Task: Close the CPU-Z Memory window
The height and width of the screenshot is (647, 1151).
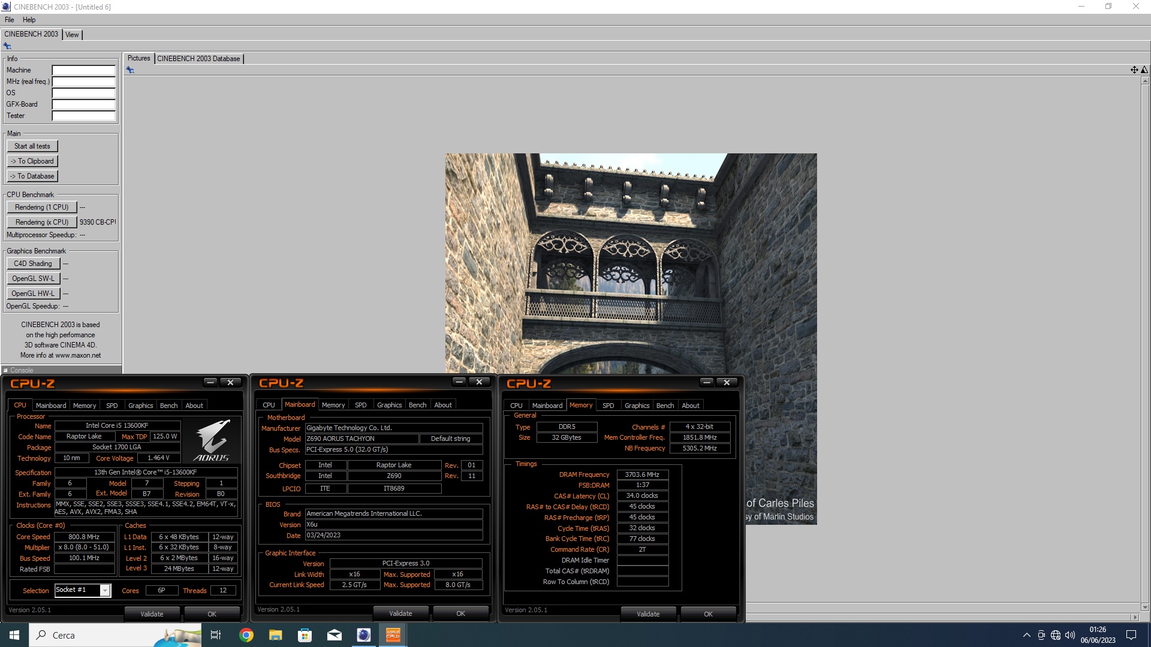Action: 727,382
